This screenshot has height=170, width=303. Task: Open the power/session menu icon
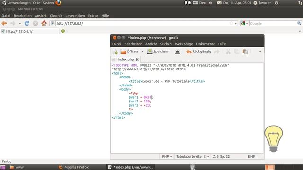[276, 3]
